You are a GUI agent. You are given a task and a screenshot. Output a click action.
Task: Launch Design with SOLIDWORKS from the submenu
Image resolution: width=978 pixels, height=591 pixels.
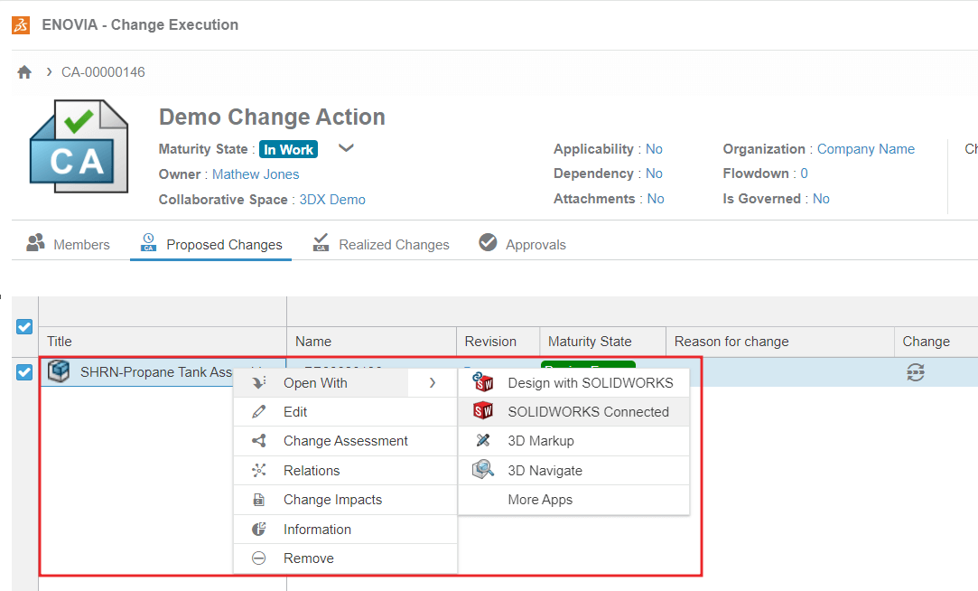coord(573,382)
